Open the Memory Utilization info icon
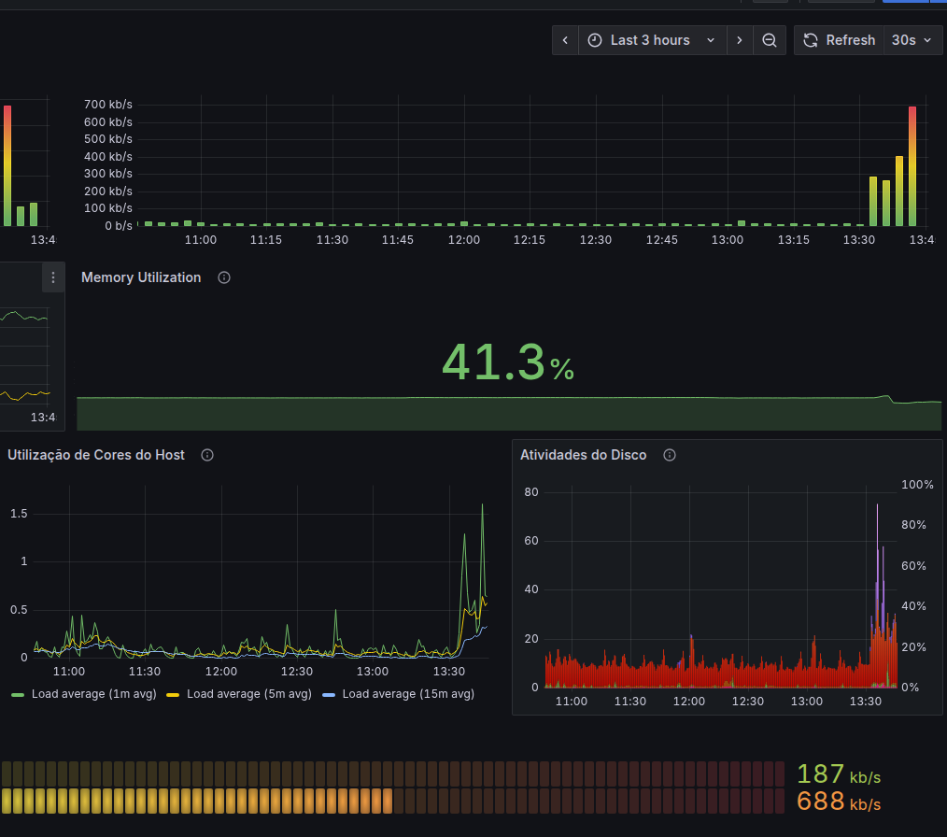947x837 pixels. pyautogui.click(x=224, y=277)
